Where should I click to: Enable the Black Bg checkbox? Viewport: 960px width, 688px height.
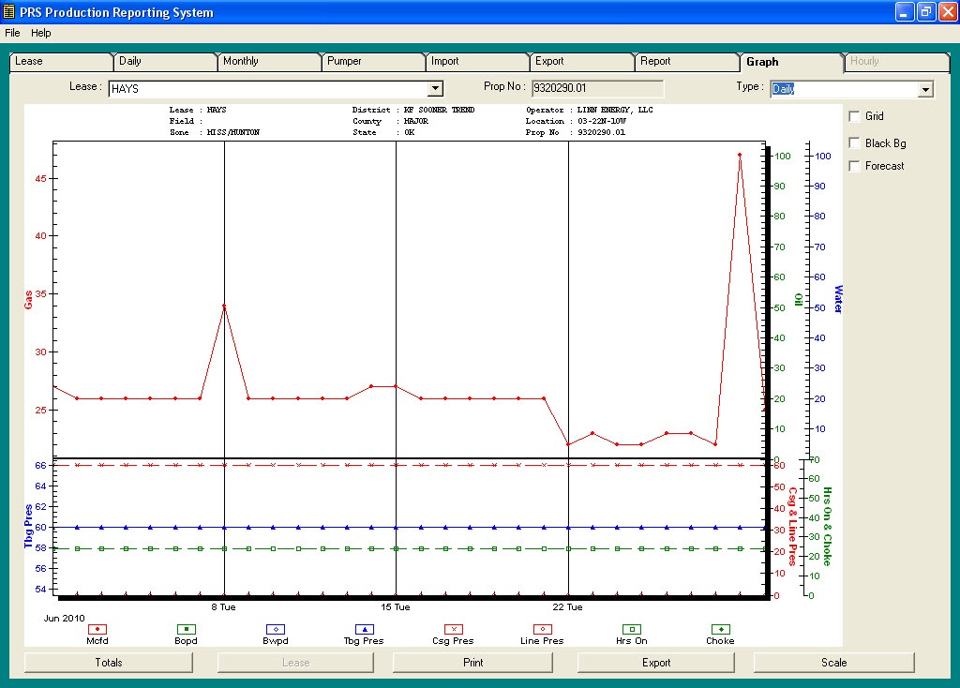[x=855, y=142]
